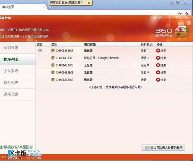Toggle the remember star on first CHROME.EXE row
Screen dimensions: 193x161
(40, 51)
